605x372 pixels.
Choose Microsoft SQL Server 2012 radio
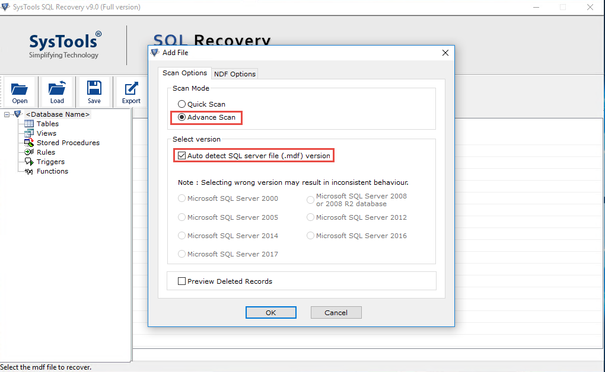tap(310, 217)
